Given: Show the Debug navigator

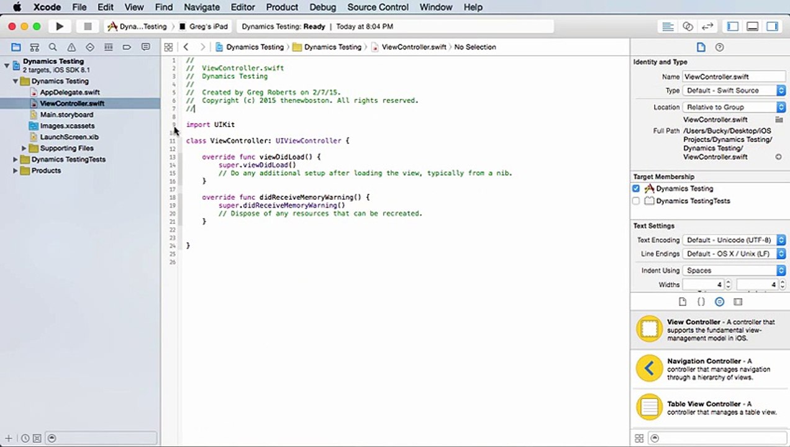Looking at the screenshot, I should 108,47.
